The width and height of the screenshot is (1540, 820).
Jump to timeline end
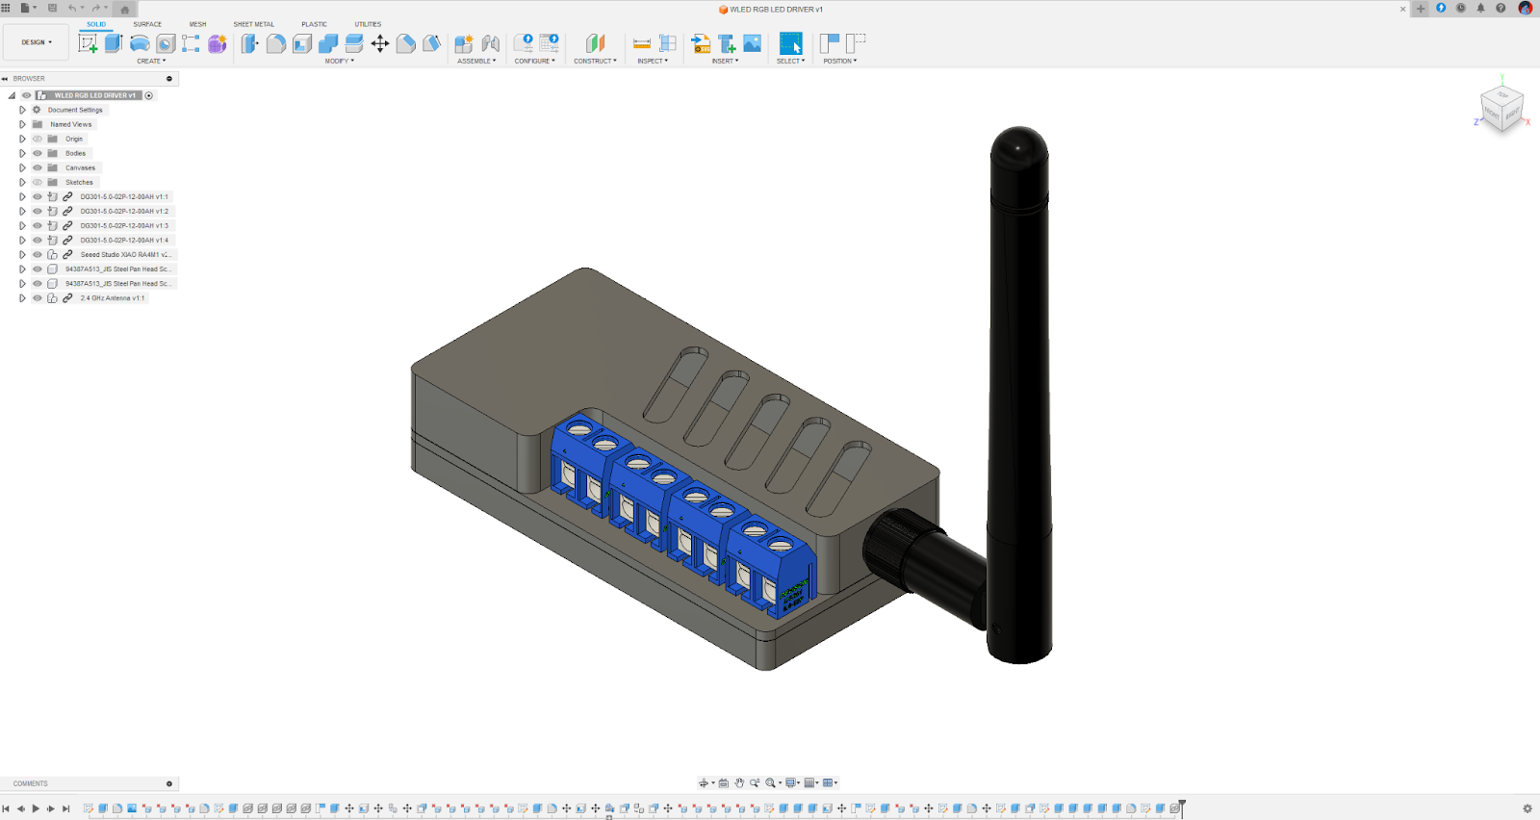65,808
